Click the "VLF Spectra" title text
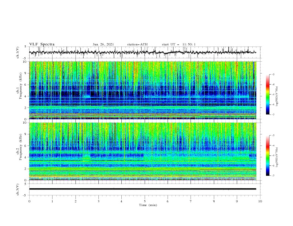The image size is (293, 226). 42,44
